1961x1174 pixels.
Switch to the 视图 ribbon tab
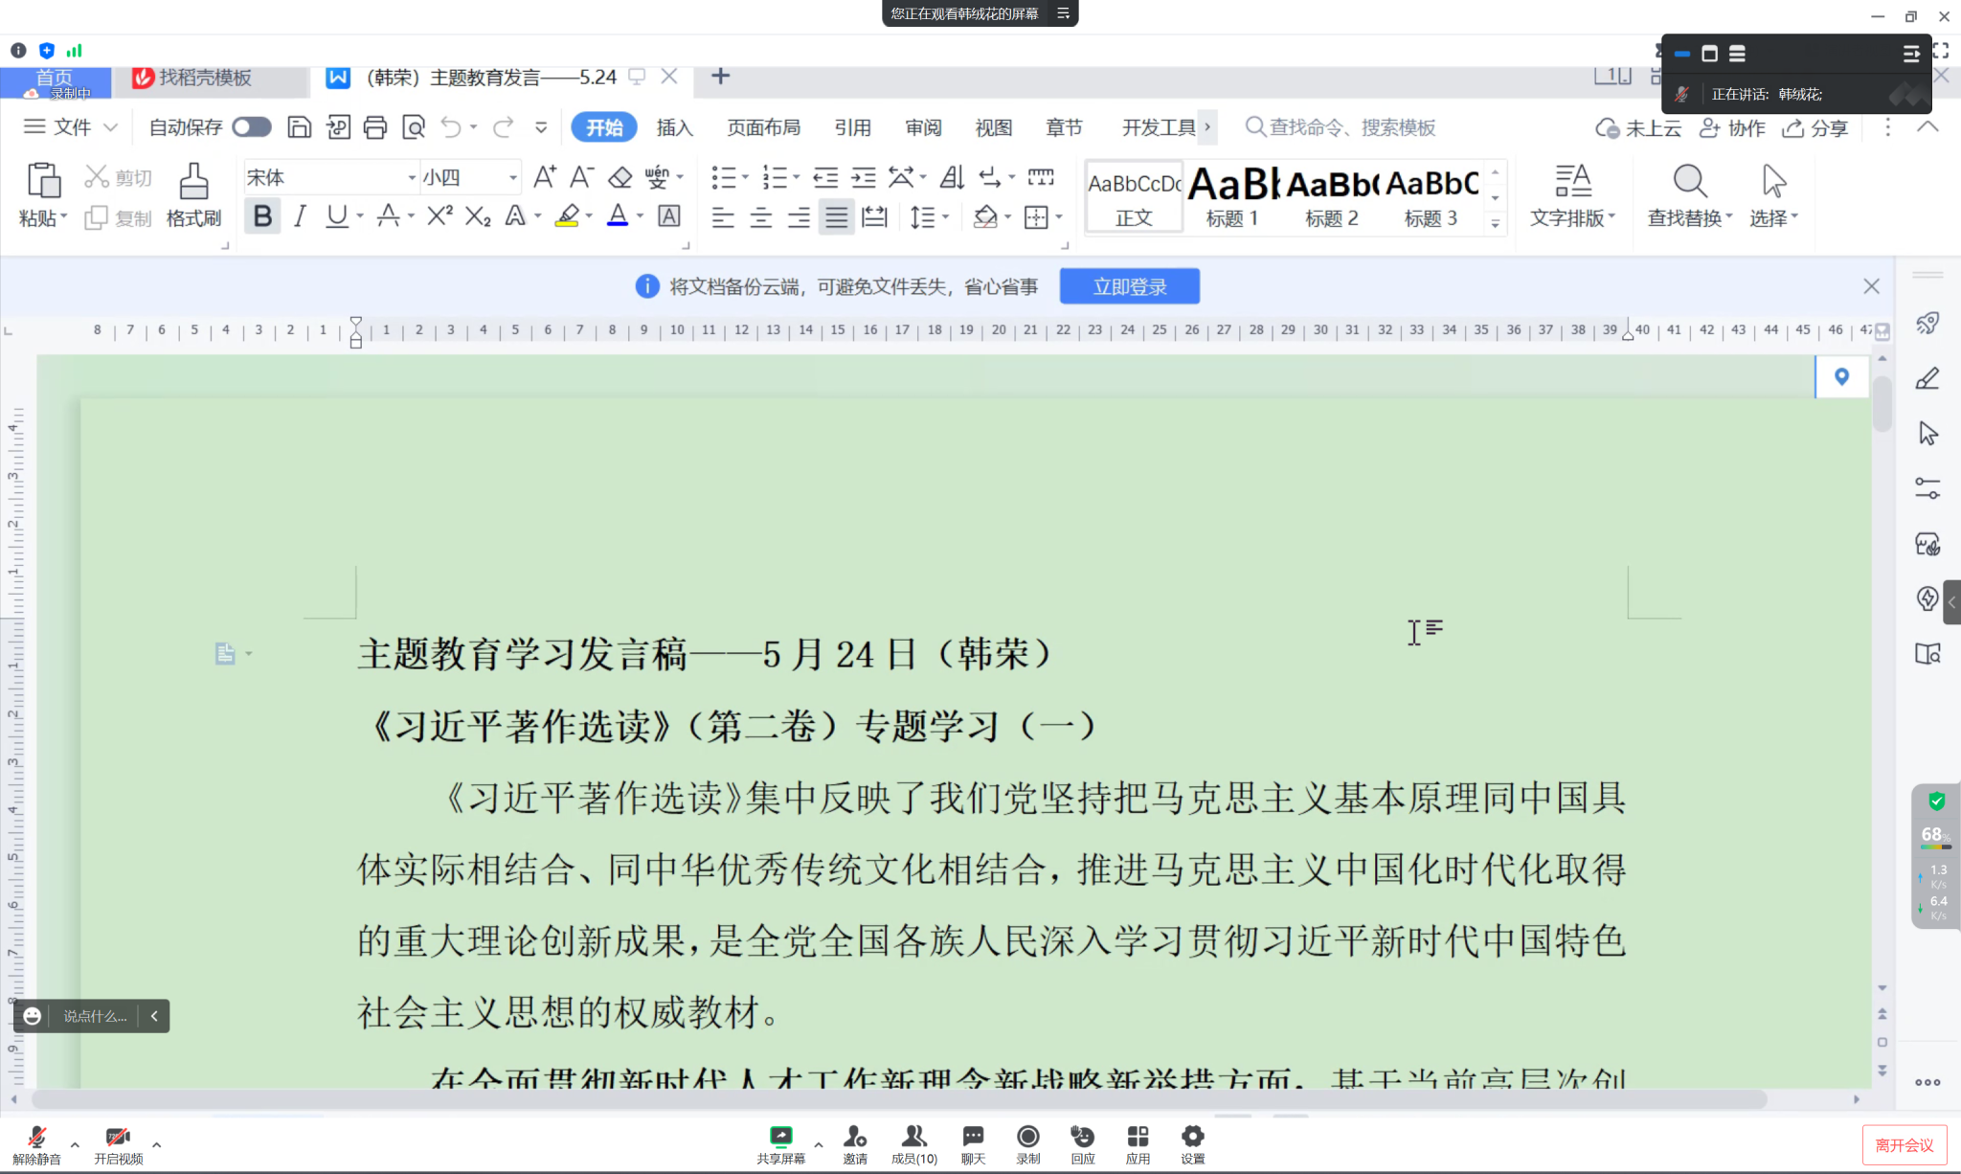993,127
